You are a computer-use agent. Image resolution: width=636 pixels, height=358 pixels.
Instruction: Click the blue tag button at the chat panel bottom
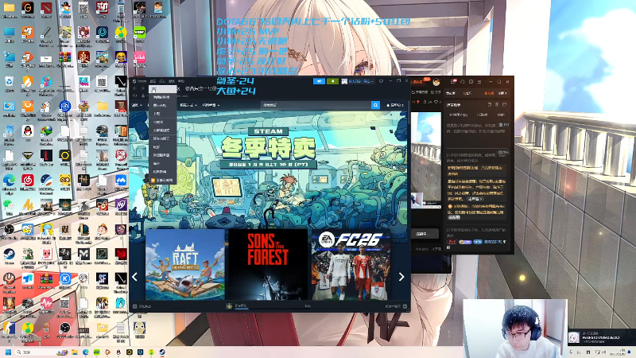(478, 242)
